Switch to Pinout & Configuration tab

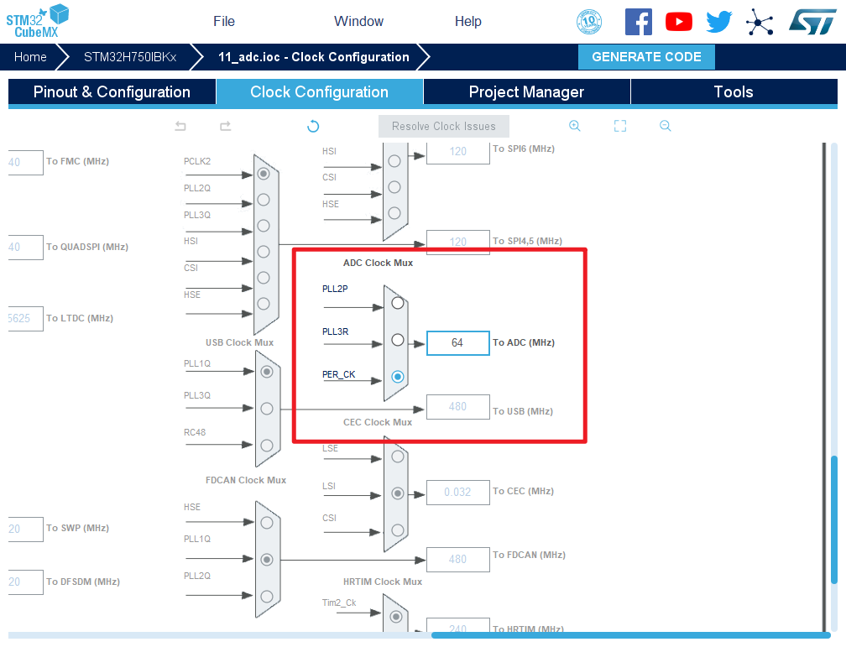[x=112, y=92]
